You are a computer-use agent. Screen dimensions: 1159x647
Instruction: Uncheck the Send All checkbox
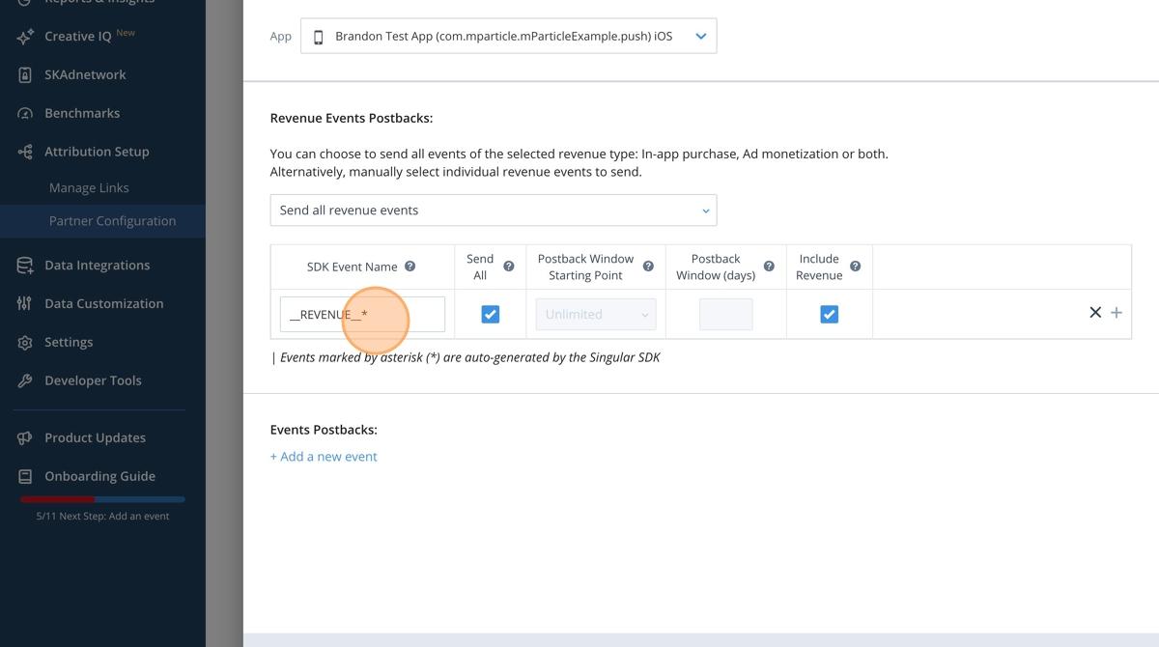(490, 313)
